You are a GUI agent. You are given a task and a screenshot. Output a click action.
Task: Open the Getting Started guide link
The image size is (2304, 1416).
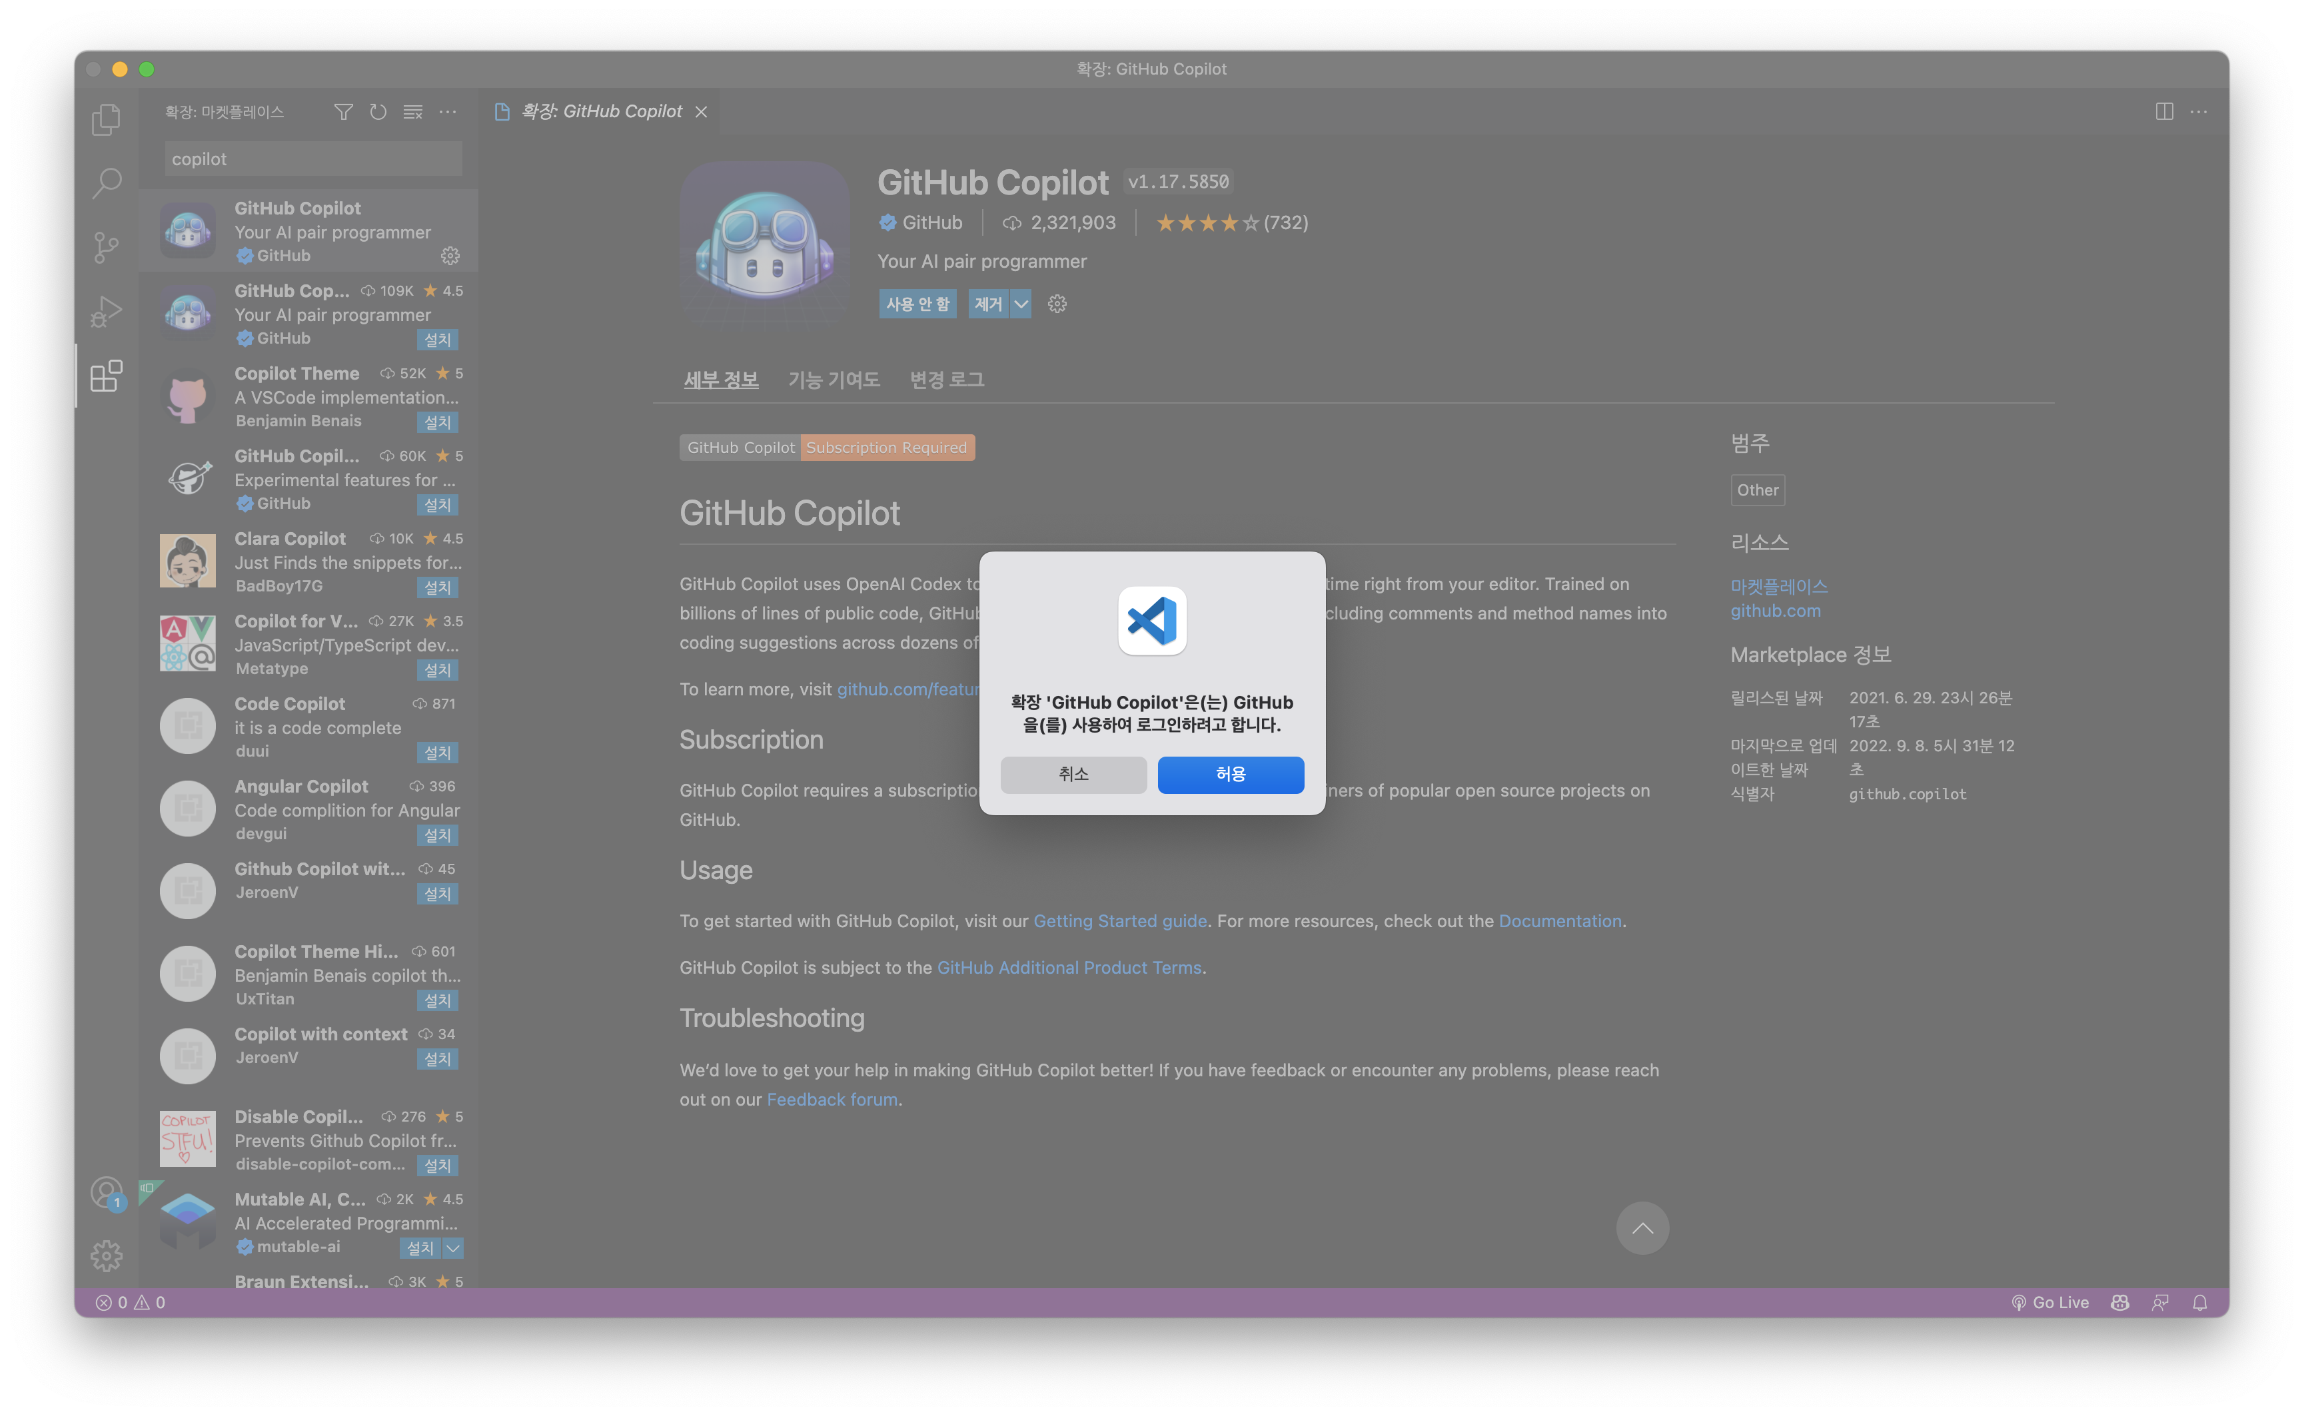(x=1119, y=920)
